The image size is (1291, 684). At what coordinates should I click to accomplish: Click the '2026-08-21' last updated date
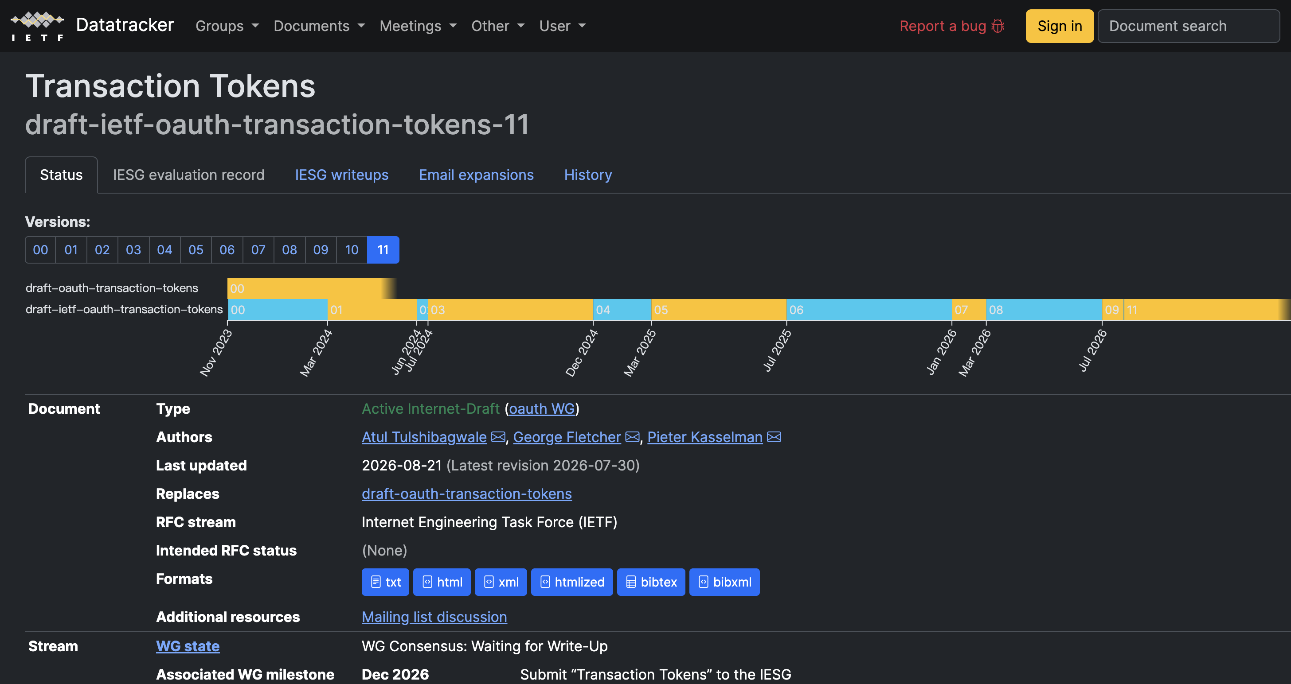[x=402, y=465]
